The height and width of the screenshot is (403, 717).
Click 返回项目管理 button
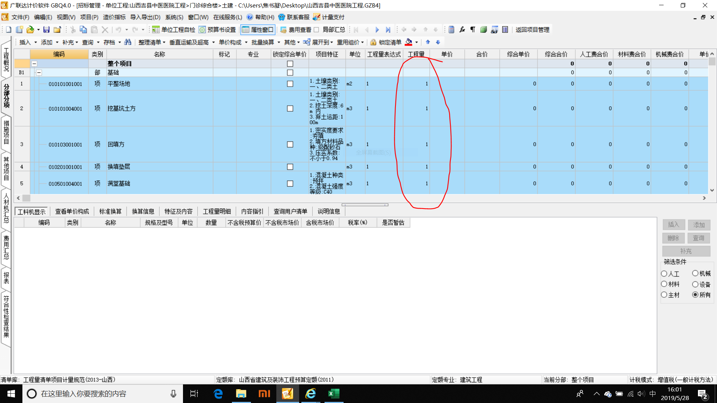click(x=533, y=29)
